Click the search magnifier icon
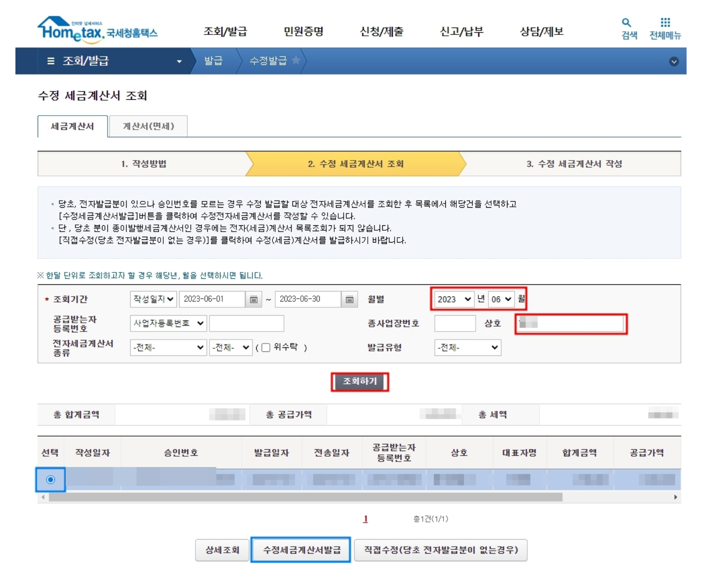The height and width of the screenshot is (584, 702). point(627,26)
